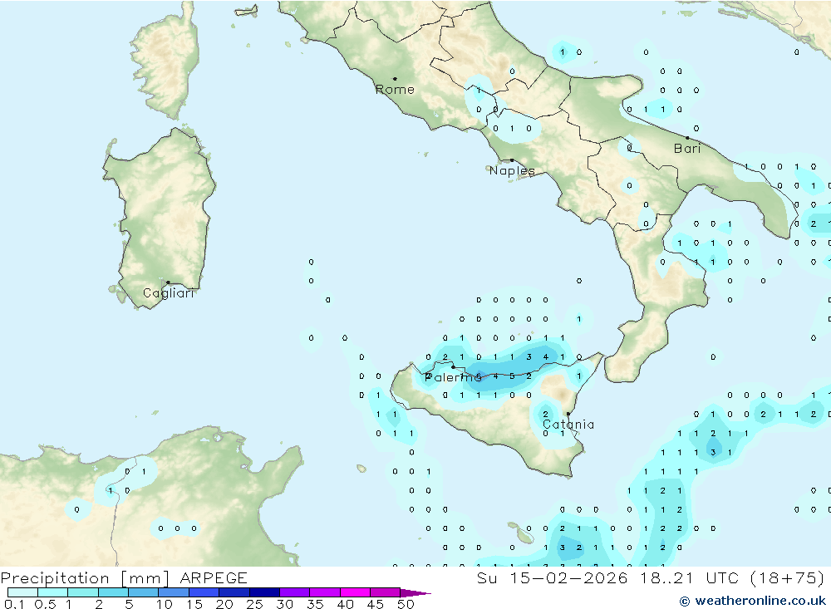Click the 30–35 mm legend swatch

[295, 592]
